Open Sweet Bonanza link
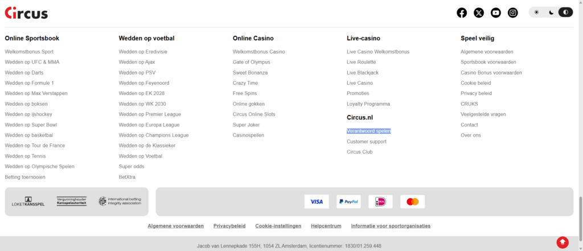Viewport: 583px width, 251px height. pyautogui.click(x=251, y=72)
